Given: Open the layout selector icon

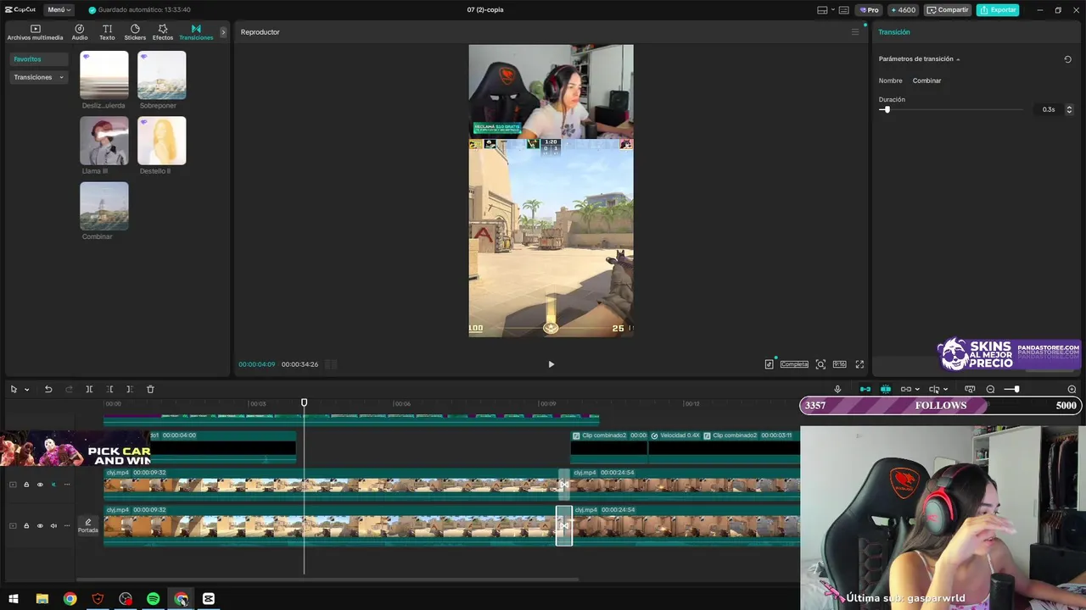Looking at the screenshot, I should (x=822, y=10).
